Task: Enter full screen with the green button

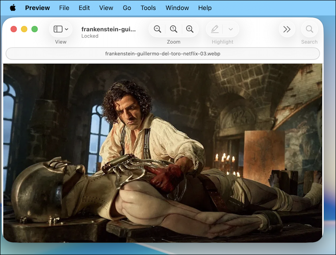Action: click(34, 29)
